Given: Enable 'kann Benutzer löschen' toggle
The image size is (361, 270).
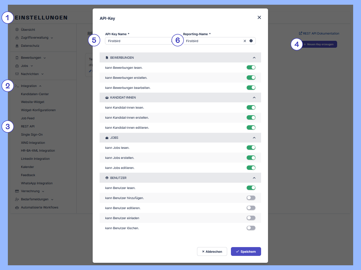Looking at the screenshot, I should click(x=251, y=228).
